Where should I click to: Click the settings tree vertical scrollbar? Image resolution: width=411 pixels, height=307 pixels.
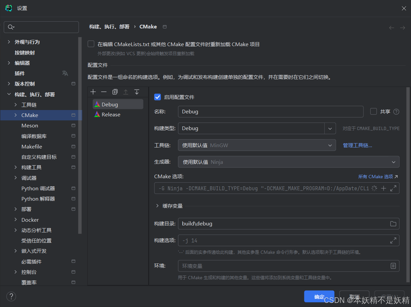coord(80,135)
